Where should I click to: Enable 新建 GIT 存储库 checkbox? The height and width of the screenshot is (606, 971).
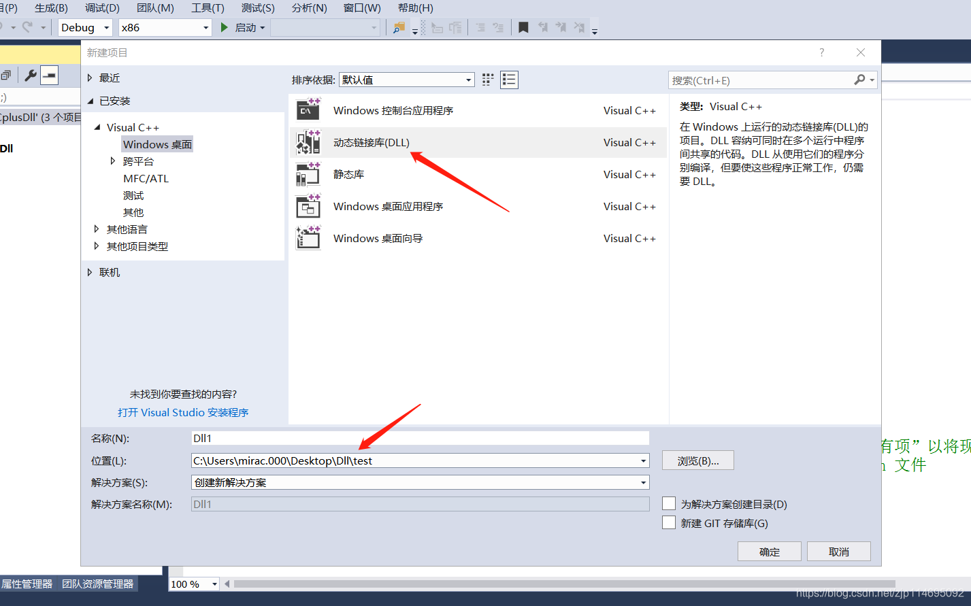669,522
